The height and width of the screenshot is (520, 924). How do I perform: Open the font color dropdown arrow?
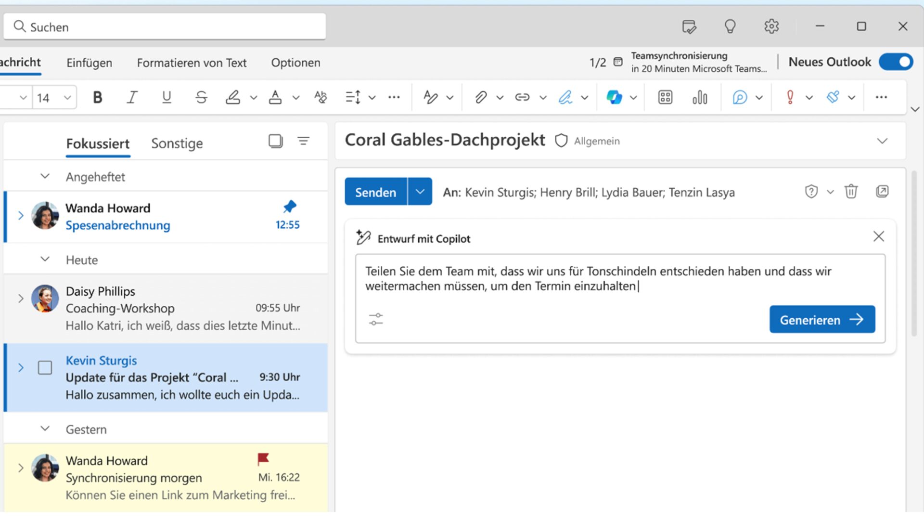click(x=296, y=98)
